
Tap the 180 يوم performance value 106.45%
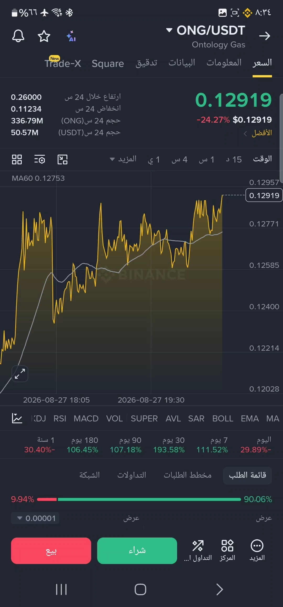[82, 450]
